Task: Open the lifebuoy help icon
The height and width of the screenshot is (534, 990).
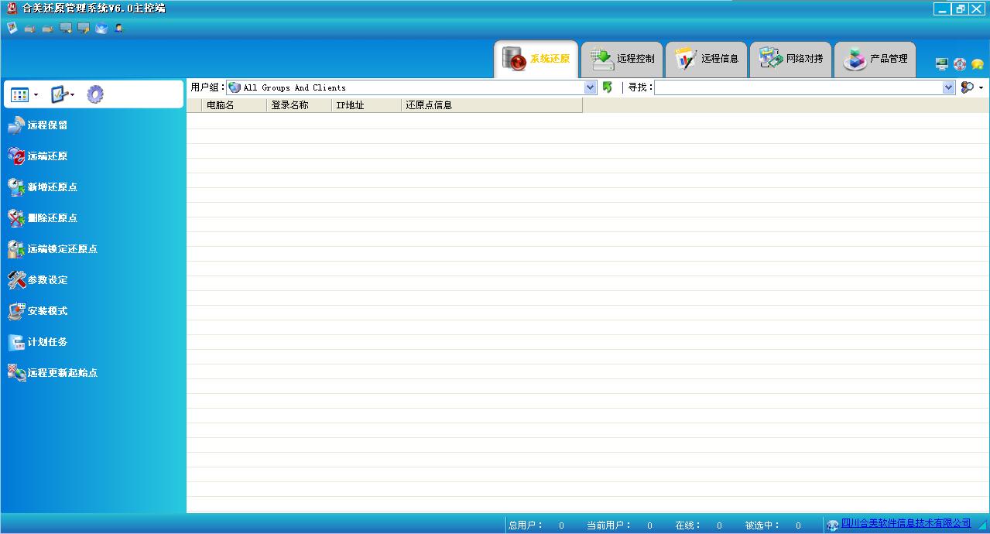Action: pos(960,64)
